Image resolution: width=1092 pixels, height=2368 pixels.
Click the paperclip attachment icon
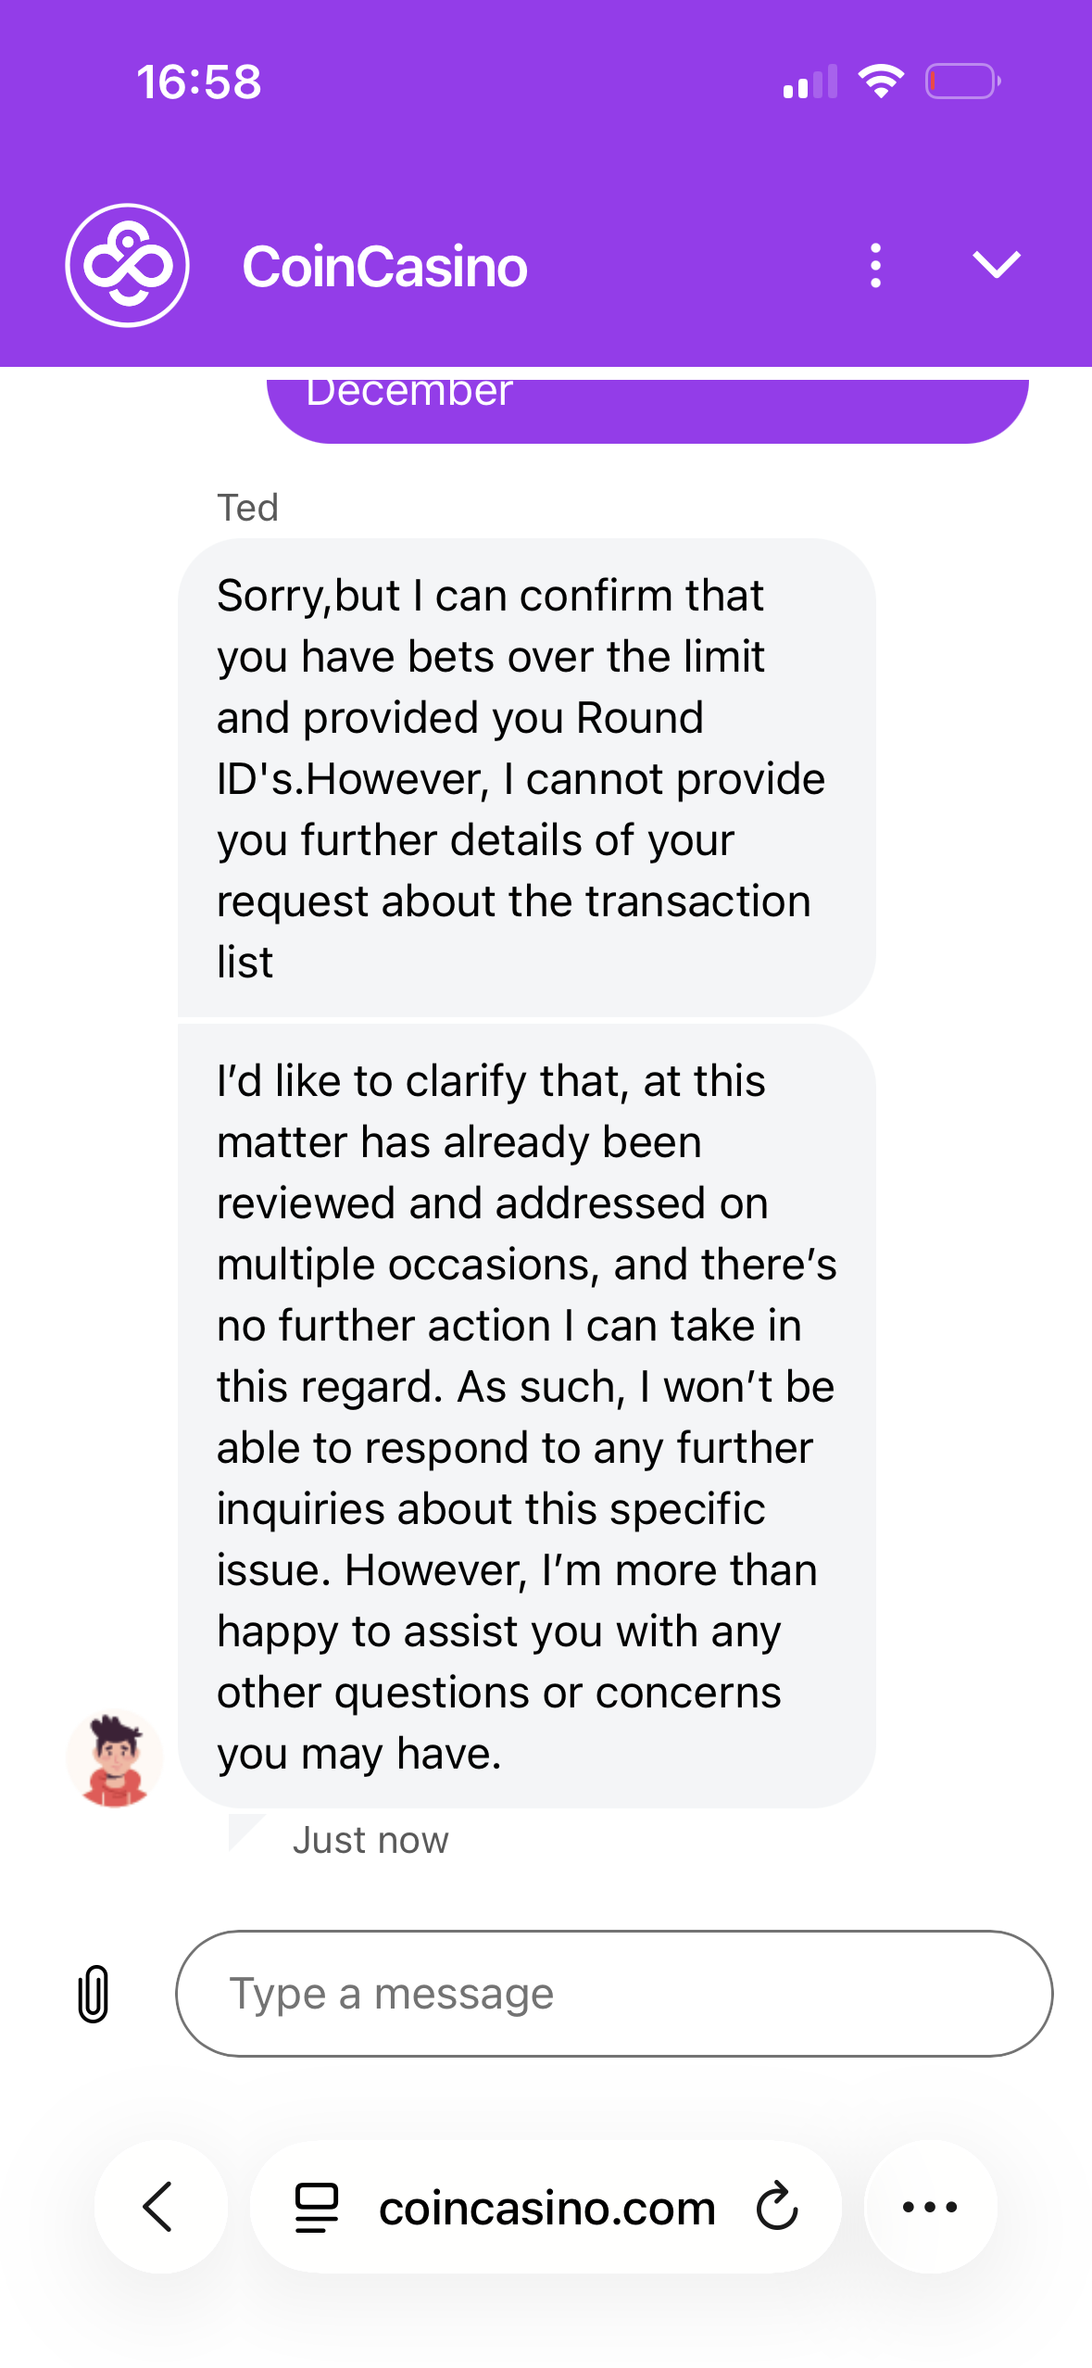pyautogui.click(x=94, y=1993)
